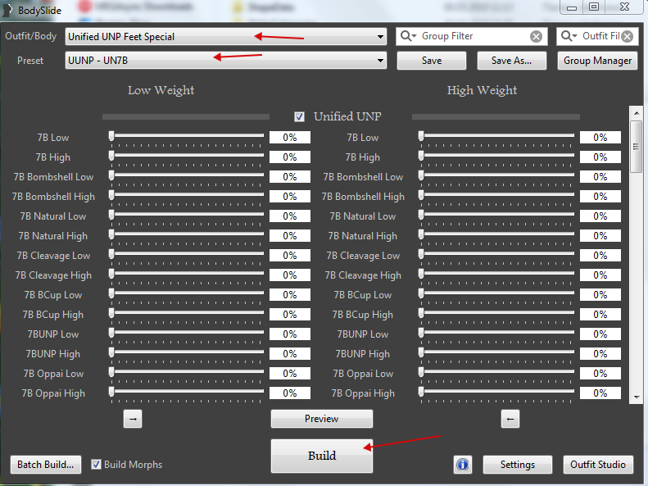Toggle the Build Morphs checkbox
Image resolution: width=648 pixels, height=486 pixels.
(x=97, y=465)
